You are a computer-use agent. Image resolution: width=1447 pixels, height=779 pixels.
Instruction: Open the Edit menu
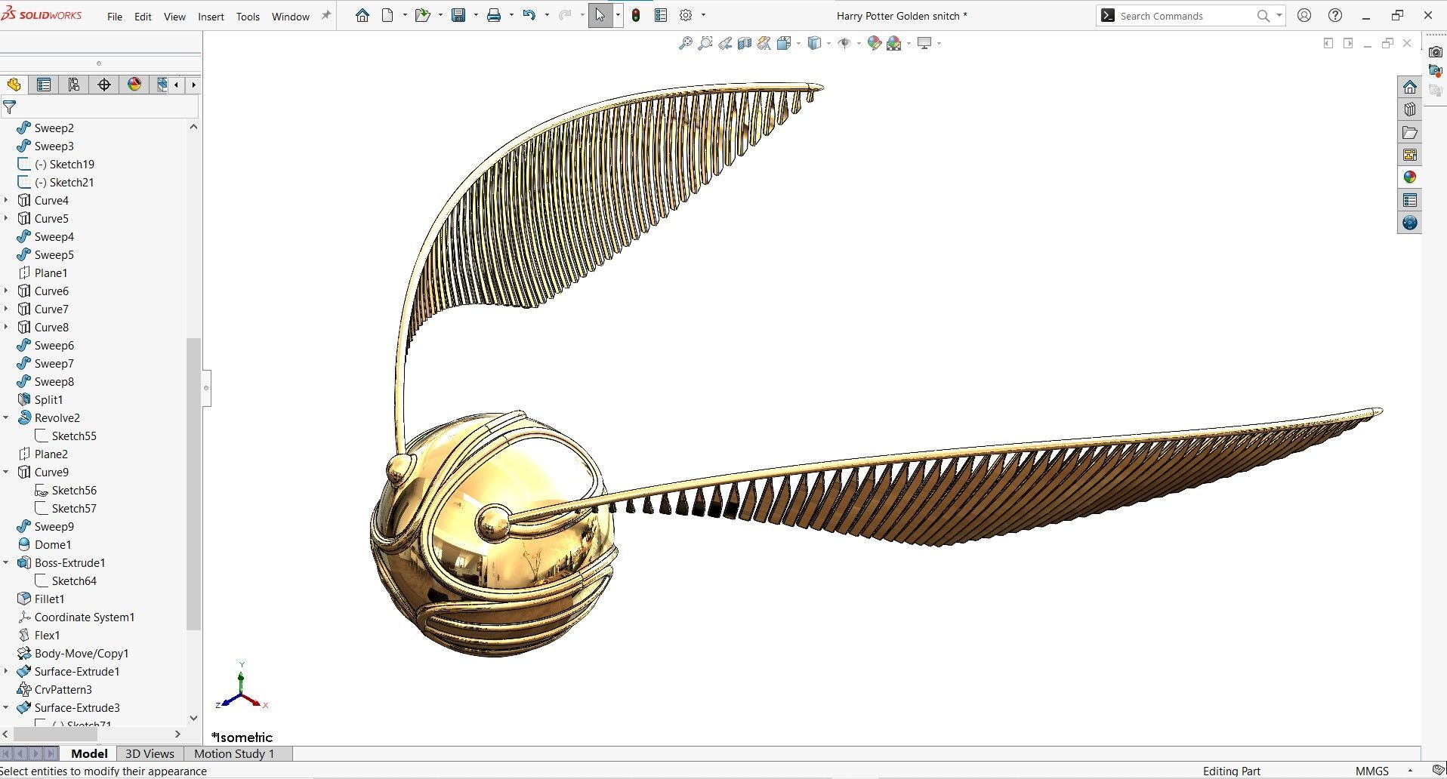(143, 17)
